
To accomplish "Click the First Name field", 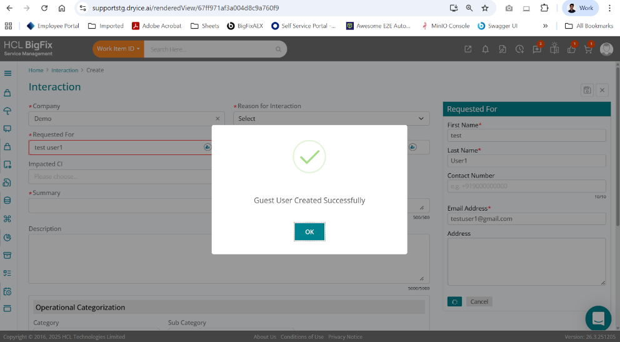I will coord(526,135).
